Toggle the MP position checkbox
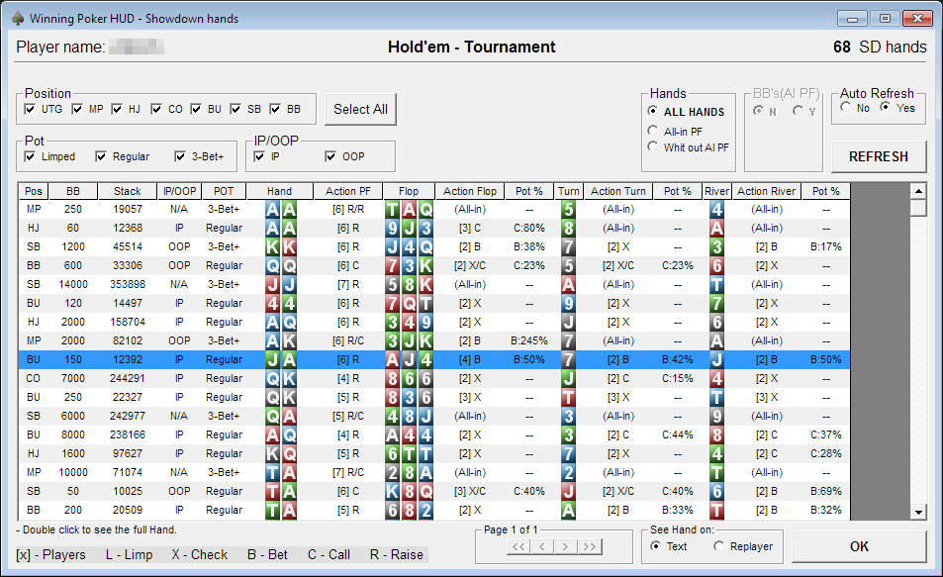The height and width of the screenshot is (577, 943). pyautogui.click(x=77, y=109)
